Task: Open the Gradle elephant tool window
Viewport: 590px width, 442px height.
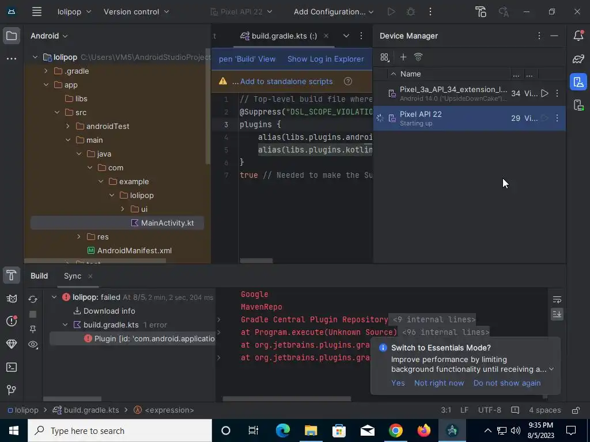Action: click(578, 59)
